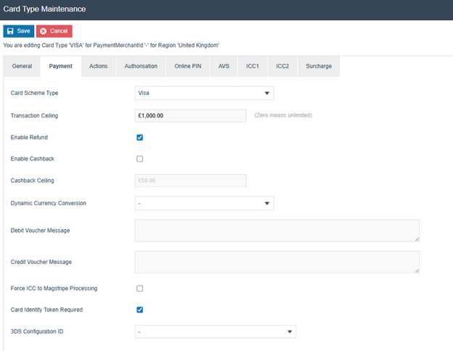
Task: Switch to the Actions tab
Action: (98, 66)
